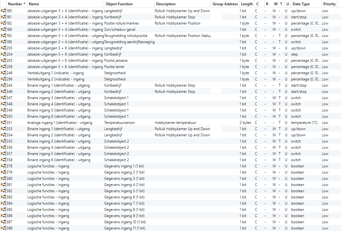The width and height of the screenshot is (341, 231).
Task: Click the object icon for row 296
Action: 3,79
